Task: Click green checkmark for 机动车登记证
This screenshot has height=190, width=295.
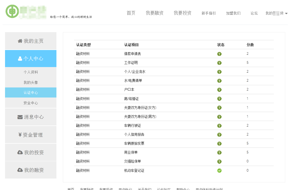Action: coord(219,171)
